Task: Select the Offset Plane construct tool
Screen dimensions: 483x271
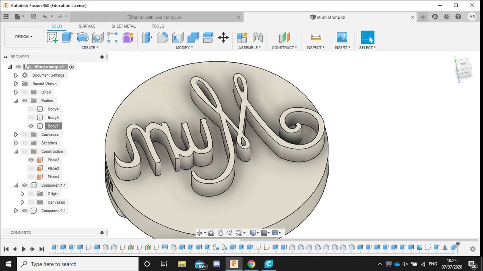Action: (x=285, y=37)
